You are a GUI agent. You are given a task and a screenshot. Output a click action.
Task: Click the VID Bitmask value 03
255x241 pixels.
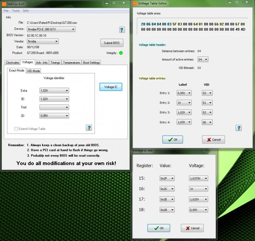pos(199,68)
